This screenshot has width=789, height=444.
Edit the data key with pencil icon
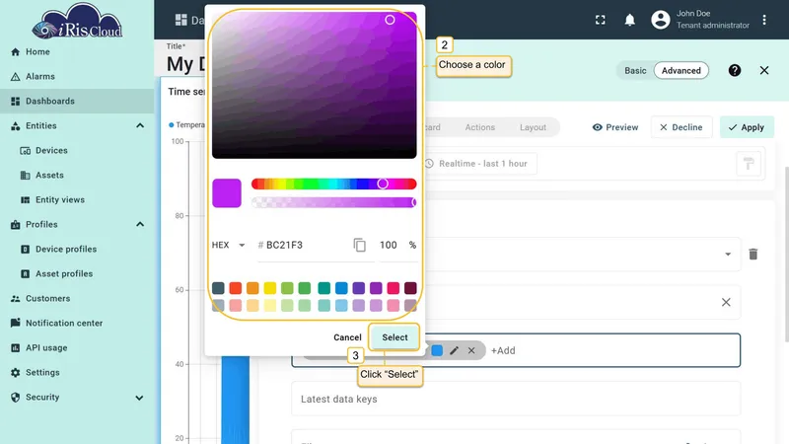(454, 350)
